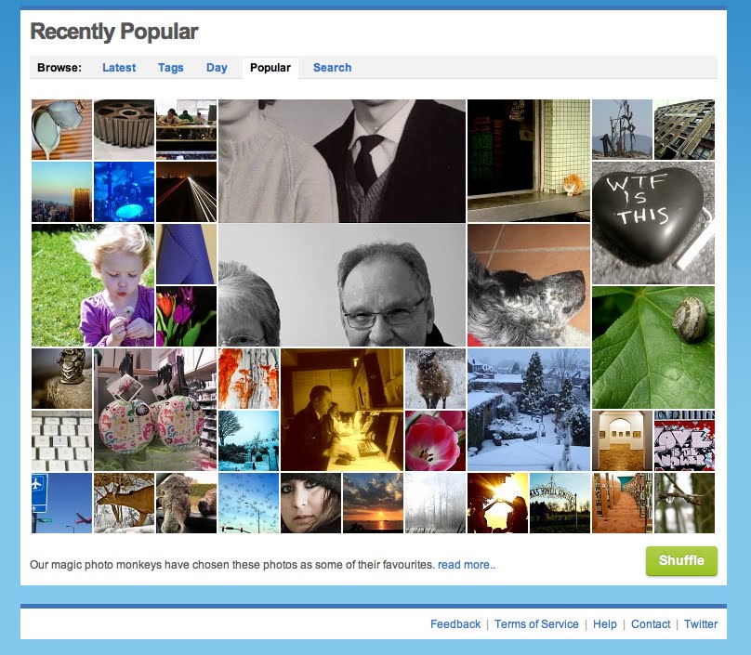Open the Latest browse tab

pos(119,68)
